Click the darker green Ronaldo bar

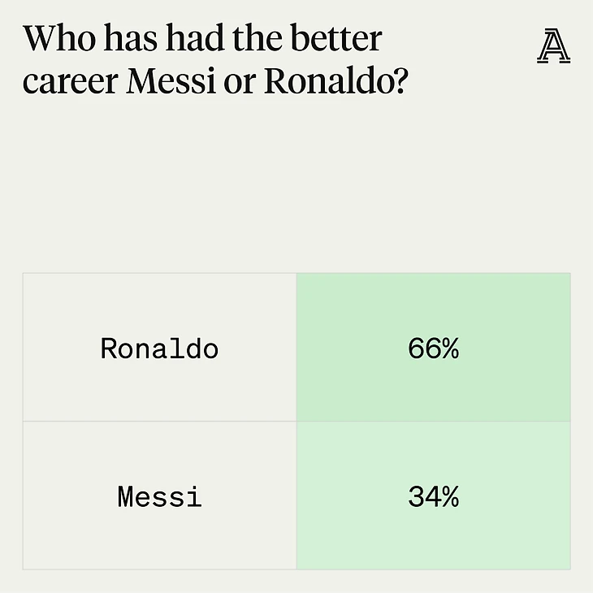point(434,347)
